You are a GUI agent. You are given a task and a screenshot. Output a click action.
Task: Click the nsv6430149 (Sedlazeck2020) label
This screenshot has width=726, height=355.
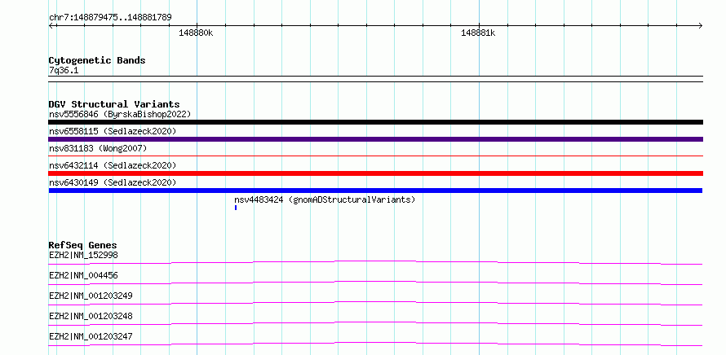[113, 182]
